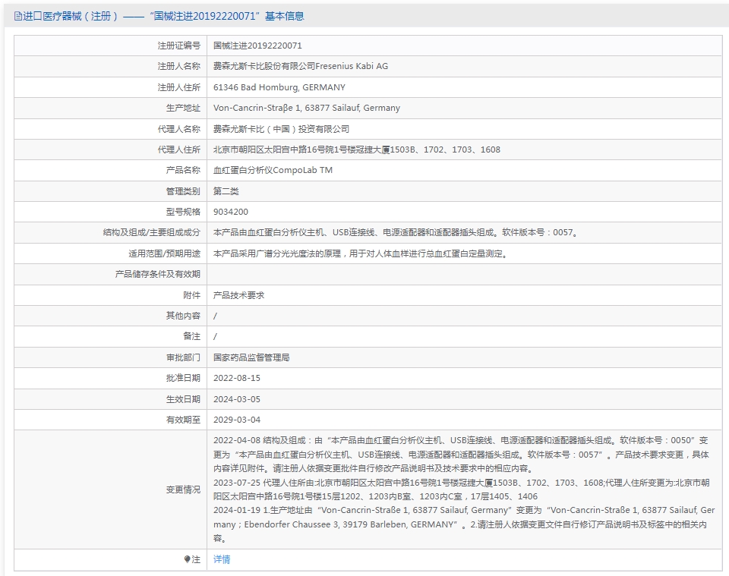Click the 注册人住所 label
Image resolution: width=729 pixels, height=576 pixels.
pos(179,87)
